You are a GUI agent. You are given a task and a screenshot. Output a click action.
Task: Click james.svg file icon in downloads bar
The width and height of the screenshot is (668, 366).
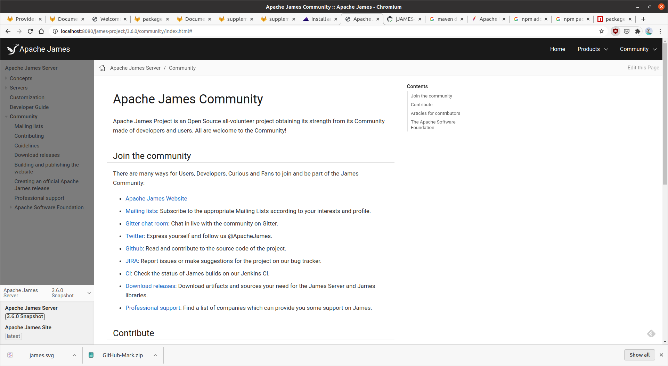coord(10,355)
